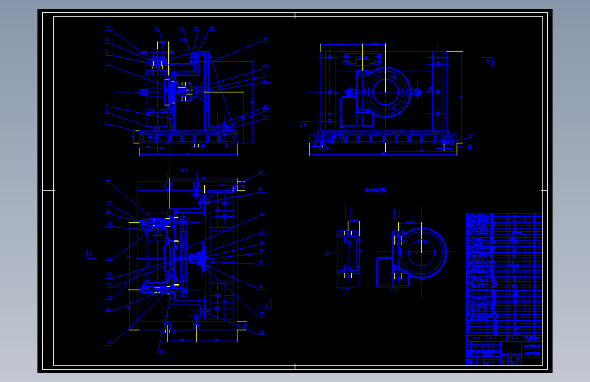This screenshot has height=382, width=590.
Task: Click the large gear circle in front view
Action: (385, 92)
